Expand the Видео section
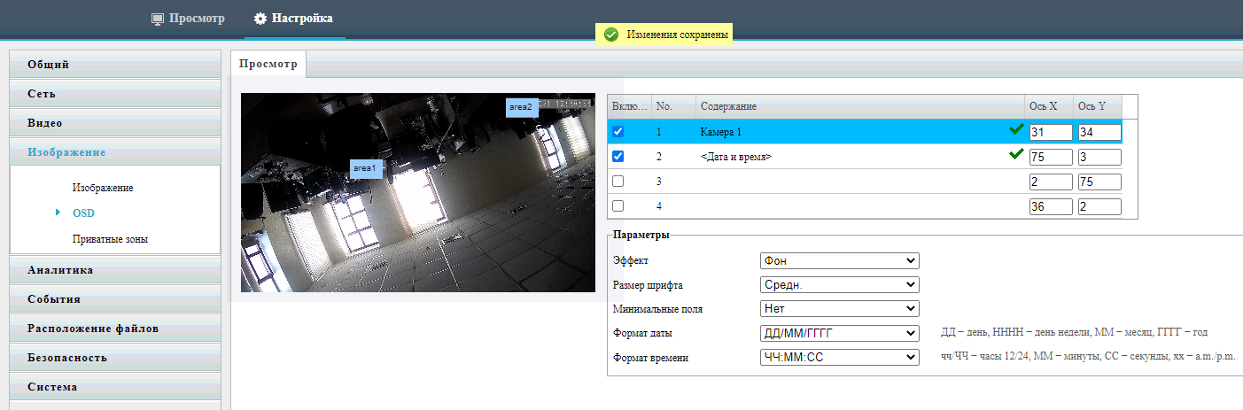Screen dimensions: 1243x410 (115, 122)
